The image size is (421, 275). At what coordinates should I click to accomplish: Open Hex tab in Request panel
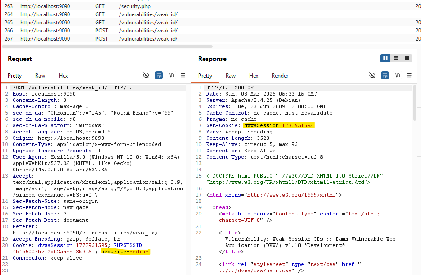63,76
